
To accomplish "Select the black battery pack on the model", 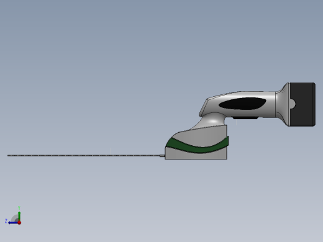I will (x=303, y=104).
